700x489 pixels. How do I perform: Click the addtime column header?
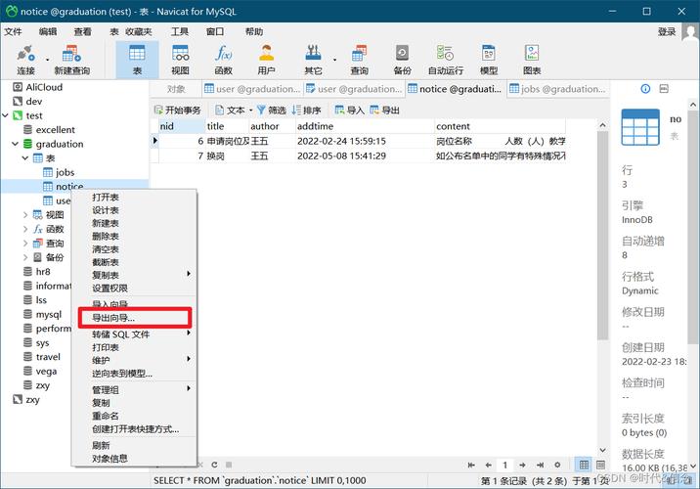[x=365, y=126]
